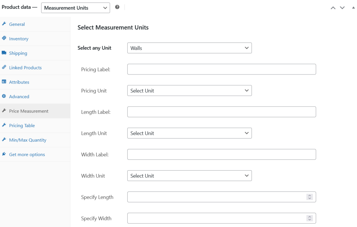The height and width of the screenshot is (227, 357).
Task: Focus the Pricing Label text field
Action: point(221,69)
